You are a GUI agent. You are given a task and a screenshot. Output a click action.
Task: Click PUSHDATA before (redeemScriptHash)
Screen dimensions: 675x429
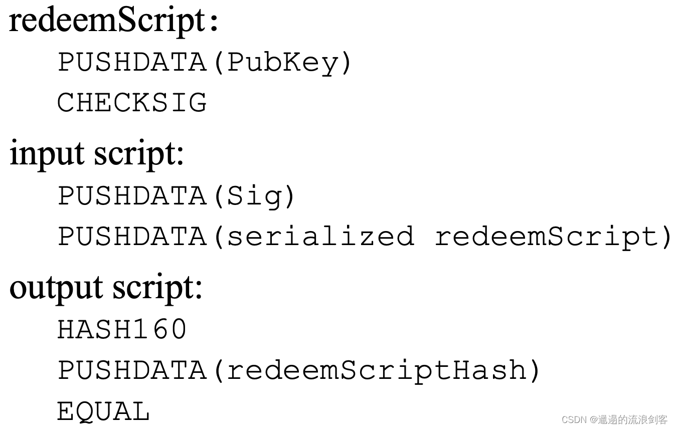[x=132, y=370]
